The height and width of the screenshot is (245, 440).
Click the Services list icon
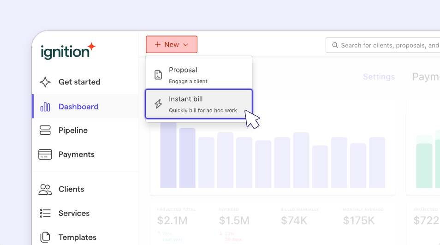pyautogui.click(x=45, y=213)
